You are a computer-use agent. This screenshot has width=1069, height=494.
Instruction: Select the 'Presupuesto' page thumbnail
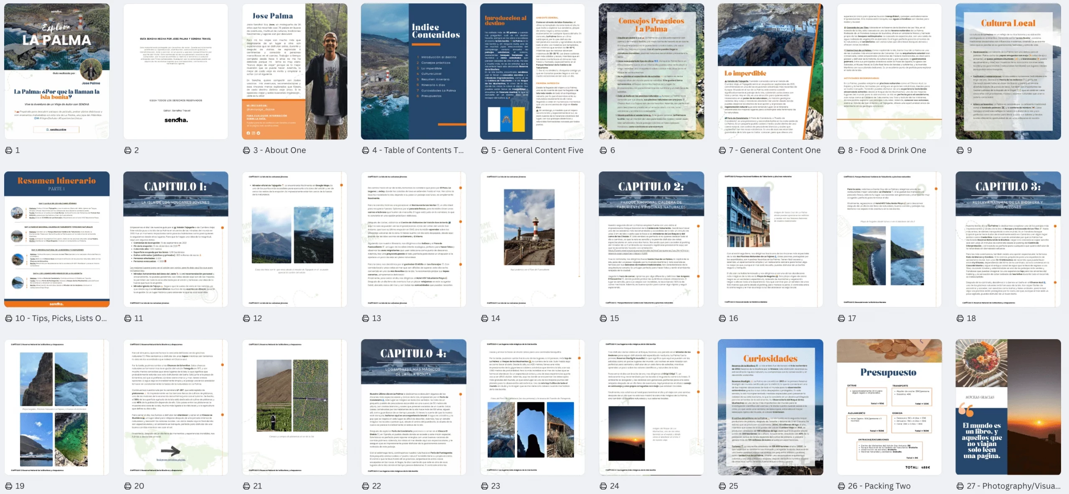click(x=889, y=407)
